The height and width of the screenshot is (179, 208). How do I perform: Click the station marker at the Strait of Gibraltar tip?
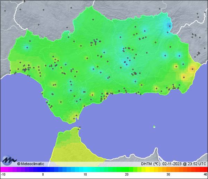click(x=79, y=129)
